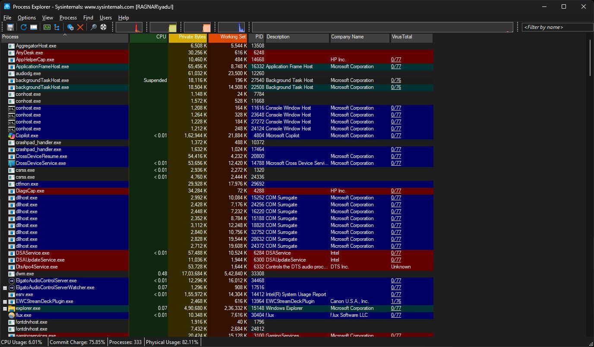Sort by the Working Set column header
This screenshot has height=347, width=594.
pos(228,38)
